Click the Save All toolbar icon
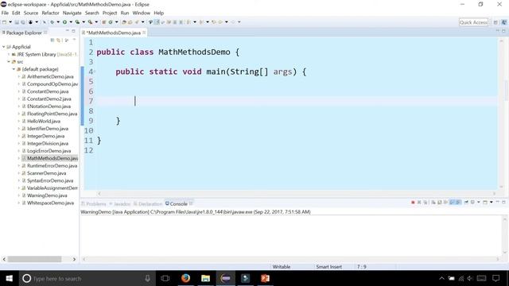The width and height of the screenshot is (509, 286). coord(23,22)
